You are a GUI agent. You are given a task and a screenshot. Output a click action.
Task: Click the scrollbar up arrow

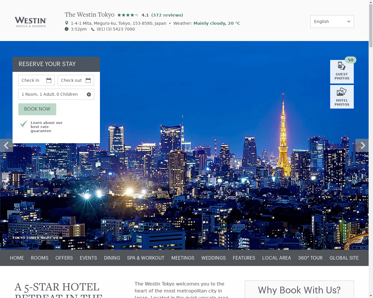tap(371, 2)
